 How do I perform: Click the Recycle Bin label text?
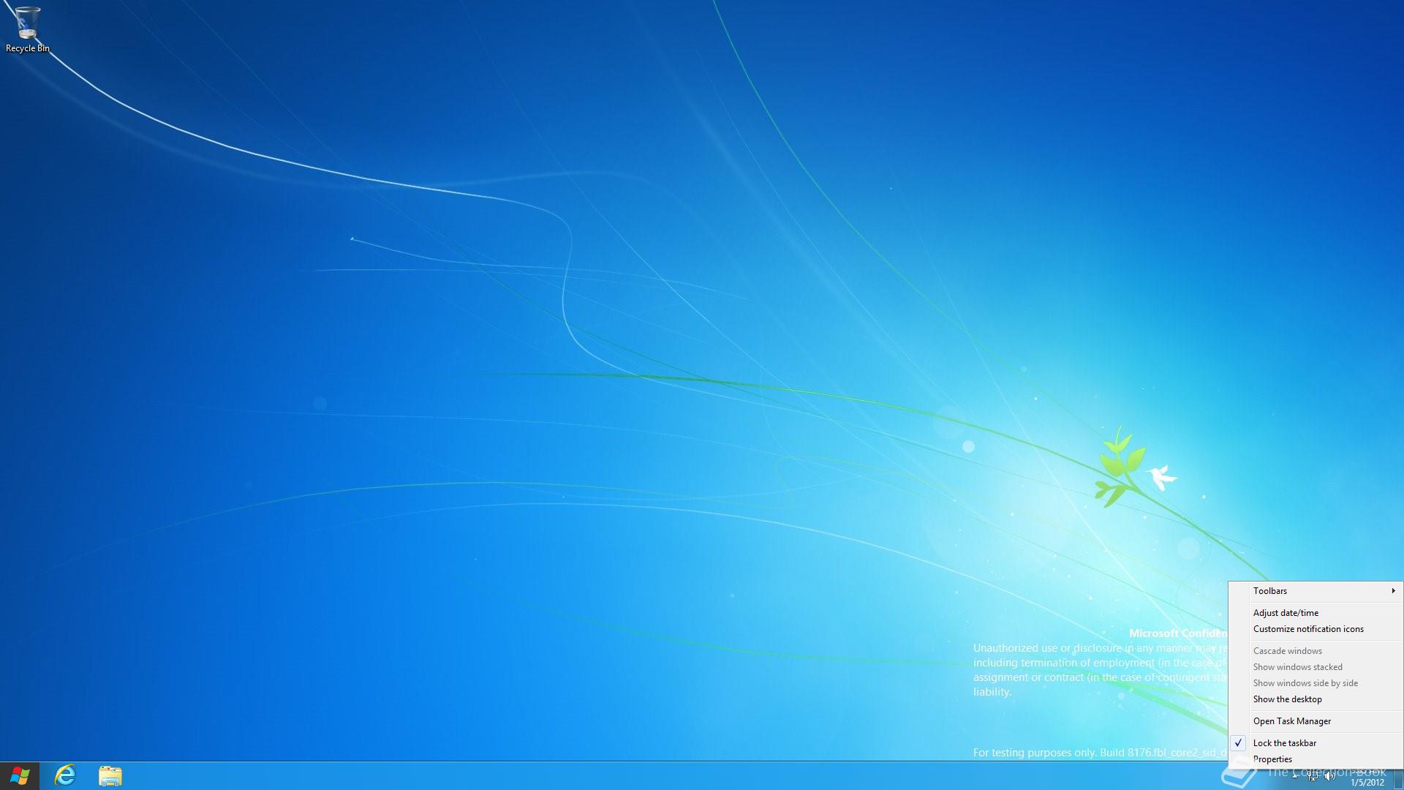click(28, 48)
